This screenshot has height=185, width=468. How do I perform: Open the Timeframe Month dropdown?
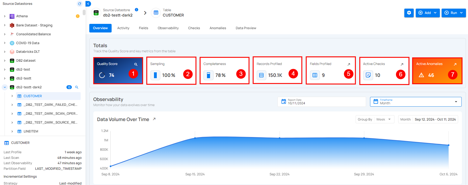(415, 102)
